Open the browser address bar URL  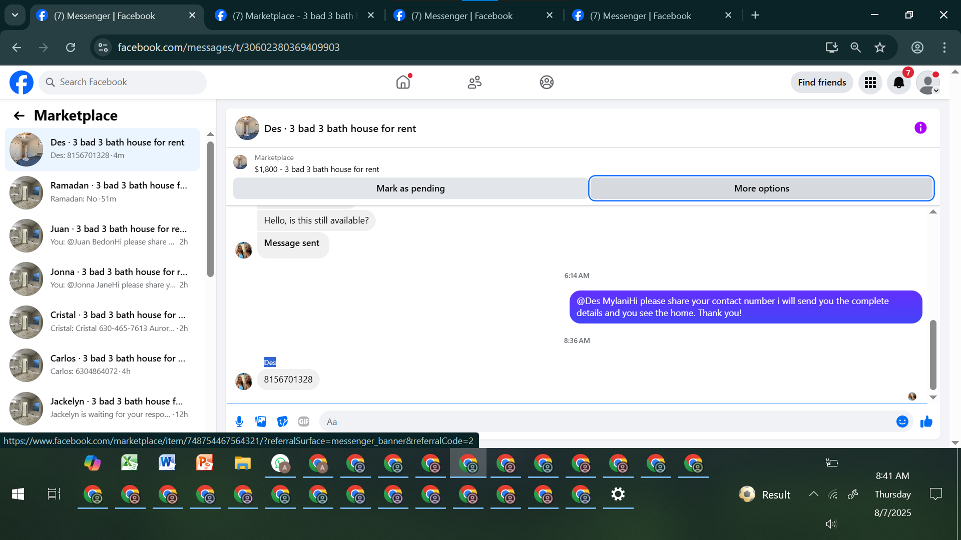click(229, 47)
